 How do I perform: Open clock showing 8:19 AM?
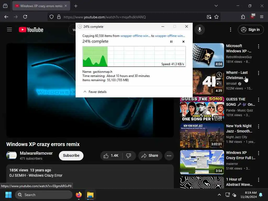click(249, 195)
